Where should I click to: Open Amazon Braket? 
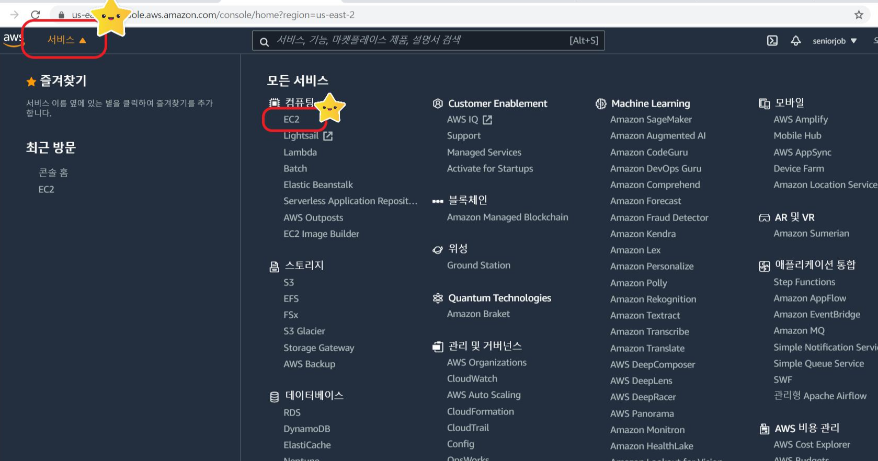pos(478,314)
